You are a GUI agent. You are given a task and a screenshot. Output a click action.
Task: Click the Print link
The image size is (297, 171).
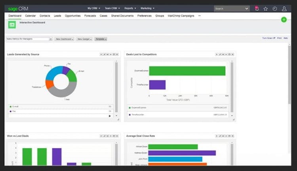coord(279,38)
